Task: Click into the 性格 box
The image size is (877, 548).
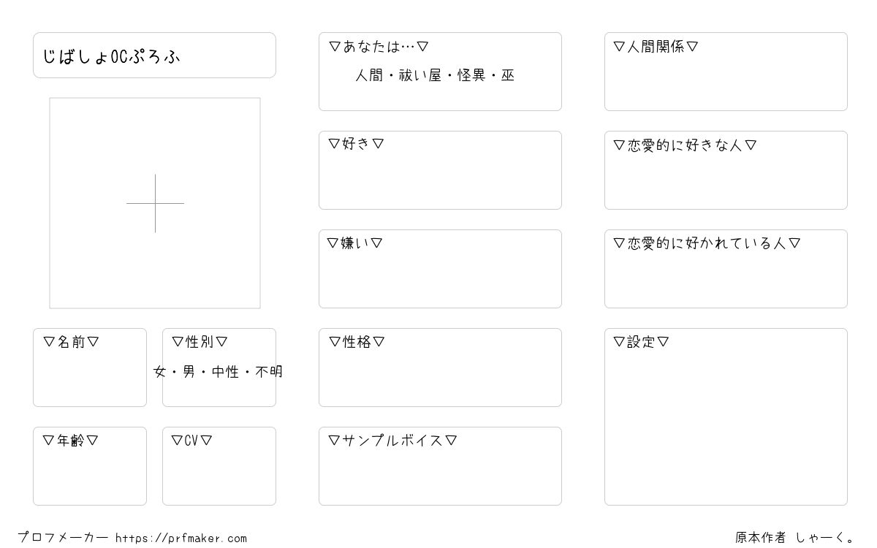Action: pos(440,368)
